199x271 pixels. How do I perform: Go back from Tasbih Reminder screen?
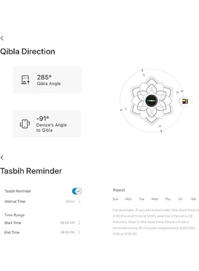2,157
